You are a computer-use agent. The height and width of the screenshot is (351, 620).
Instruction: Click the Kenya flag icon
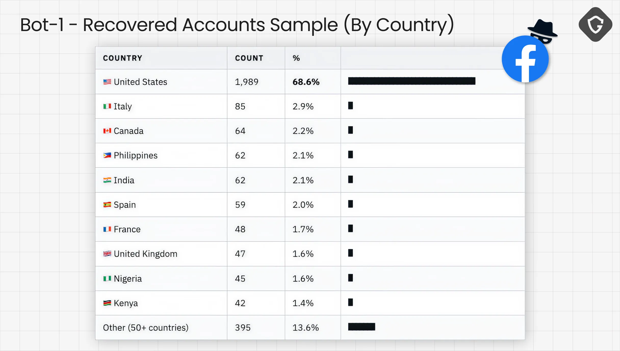pos(107,303)
